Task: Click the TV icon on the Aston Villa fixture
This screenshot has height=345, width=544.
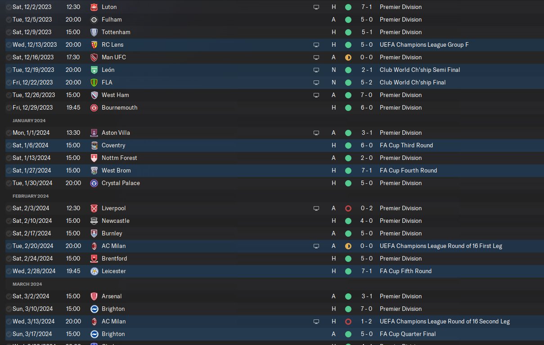Action: [316, 133]
